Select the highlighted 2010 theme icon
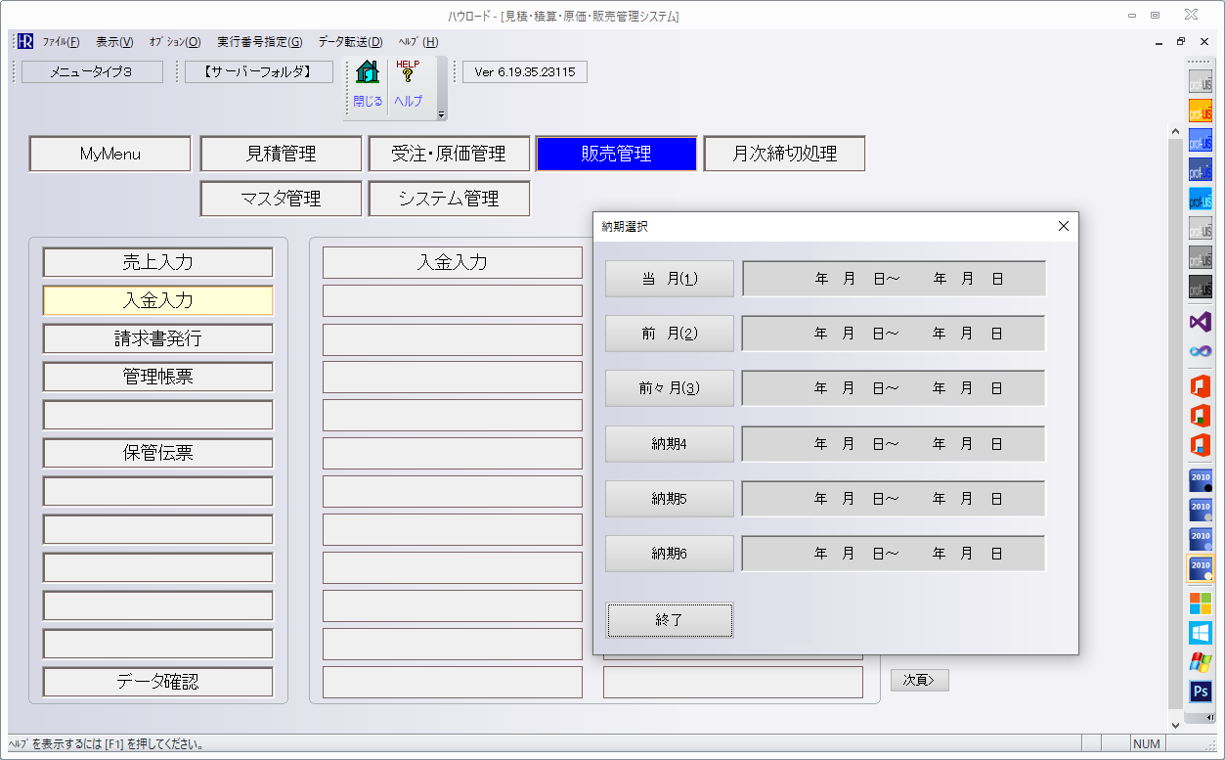Image resolution: width=1225 pixels, height=760 pixels. click(x=1200, y=567)
